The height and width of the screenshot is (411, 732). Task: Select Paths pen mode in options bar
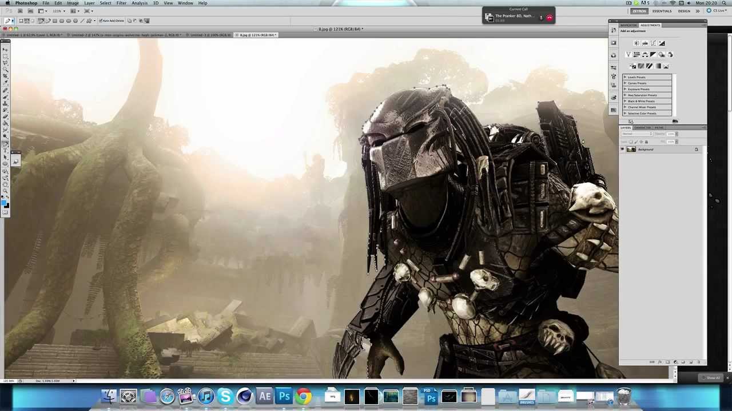tap(27, 21)
